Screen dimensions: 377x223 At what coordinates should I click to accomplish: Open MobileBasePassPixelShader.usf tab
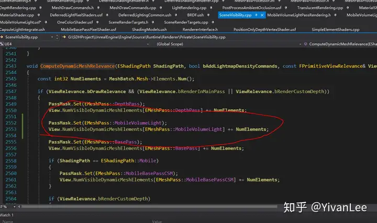(88, 29)
